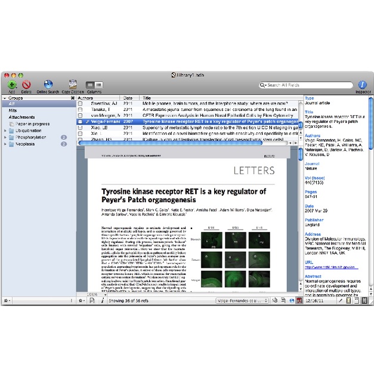
Task: Click the Delete reference toolbar icon
Action: coord(26,85)
